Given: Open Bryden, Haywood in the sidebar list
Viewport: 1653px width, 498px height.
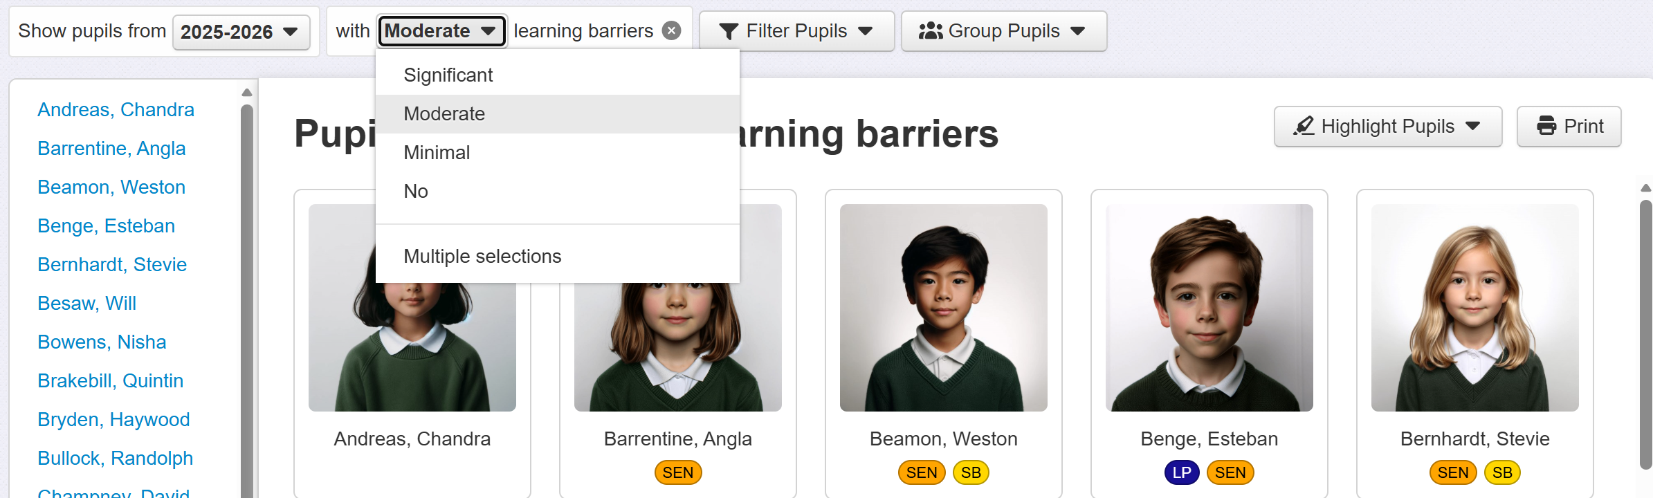Looking at the screenshot, I should coord(113,419).
